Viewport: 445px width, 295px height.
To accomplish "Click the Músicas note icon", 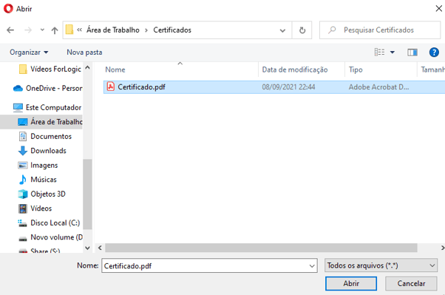I will [23, 180].
